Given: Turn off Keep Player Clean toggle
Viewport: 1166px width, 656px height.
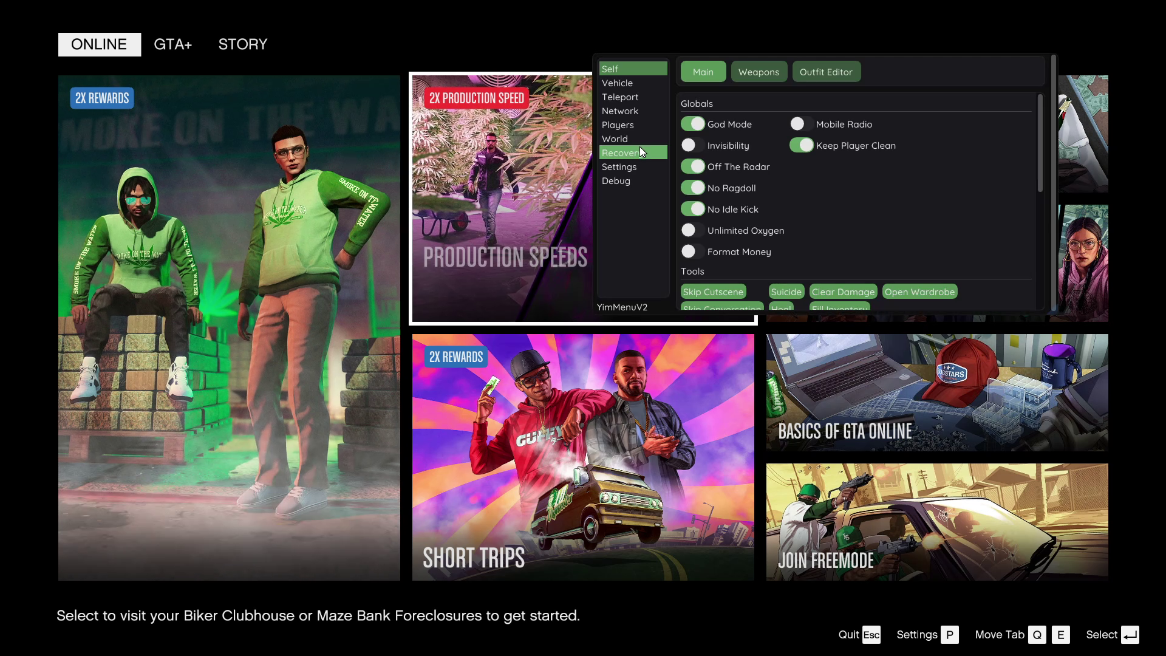Looking at the screenshot, I should 801,145.
